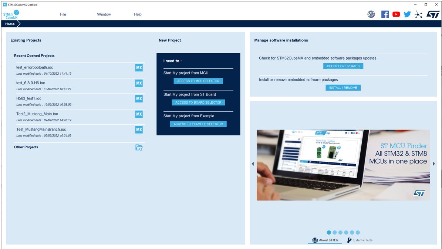Open recent project H563_test1.ioc
This screenshot has height=249, width=442.
click(29, 98)
